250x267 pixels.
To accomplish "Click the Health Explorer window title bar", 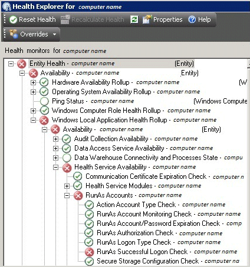I will tap(126, 6).
